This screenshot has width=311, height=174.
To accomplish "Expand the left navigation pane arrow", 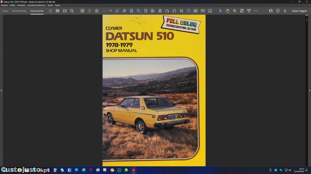I will (1, 90).
